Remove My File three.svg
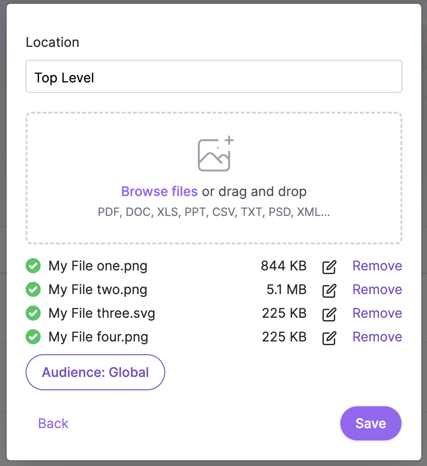 pyautogui.click(x=377, y=313)
